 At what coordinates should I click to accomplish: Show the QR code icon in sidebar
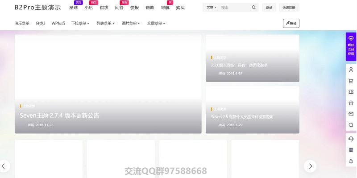[351, 150]
